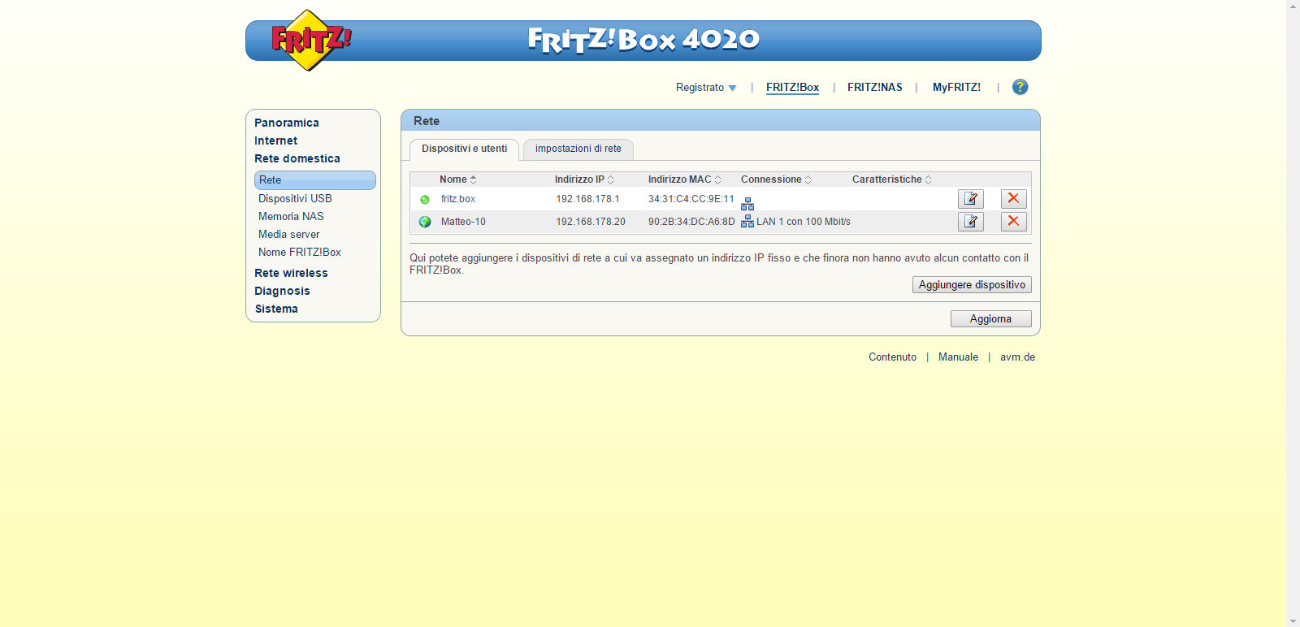Viewport: 1300px width, 627px height.
Task: Click the Aggiorna button
Action: click(x=990, y=319)
